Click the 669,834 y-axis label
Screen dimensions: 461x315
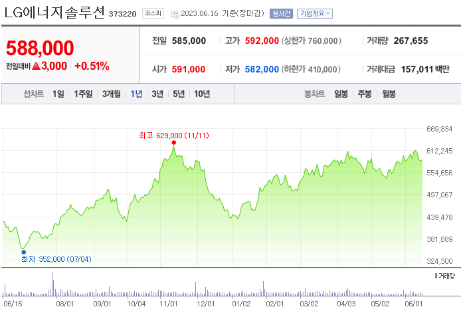[440, 129]
